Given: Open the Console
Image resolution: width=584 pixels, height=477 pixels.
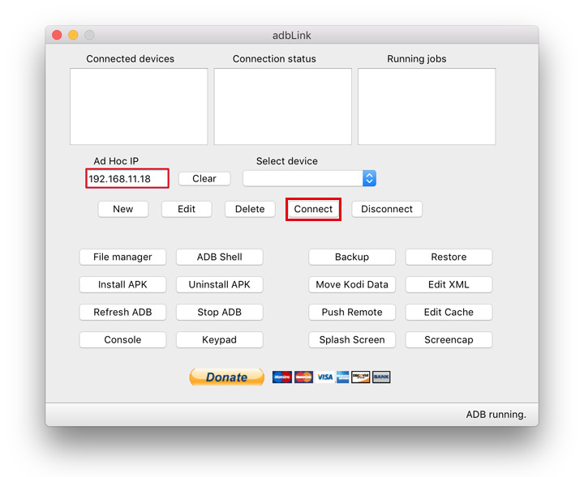Looking at the screenshot, I should click(122, 339).
